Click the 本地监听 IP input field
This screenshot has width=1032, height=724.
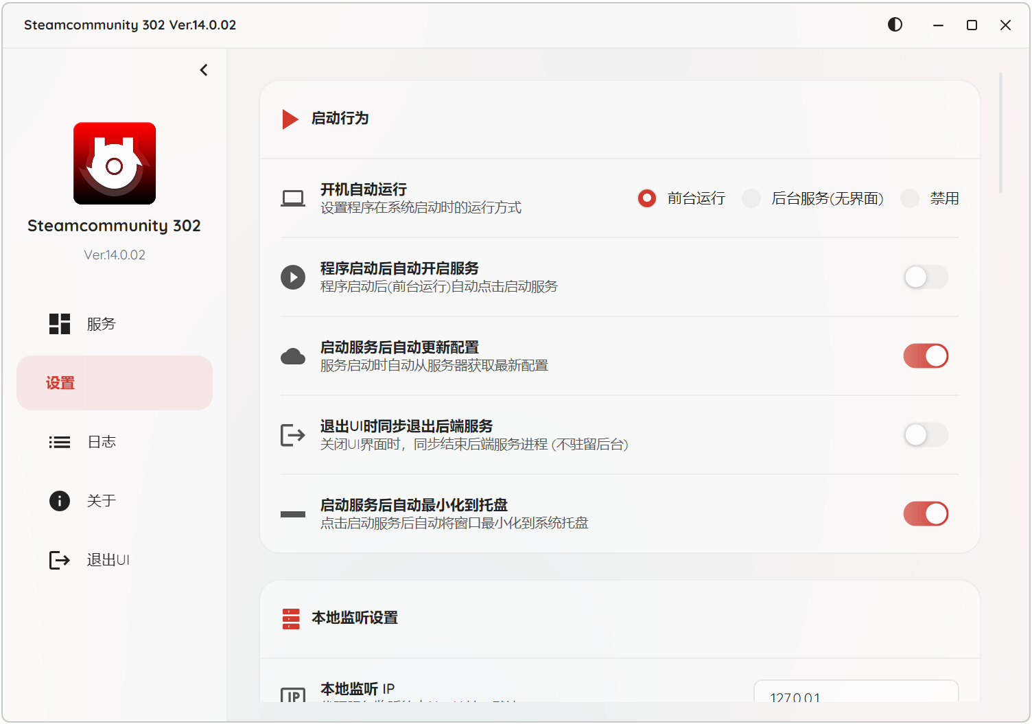(x=856, y=692)
